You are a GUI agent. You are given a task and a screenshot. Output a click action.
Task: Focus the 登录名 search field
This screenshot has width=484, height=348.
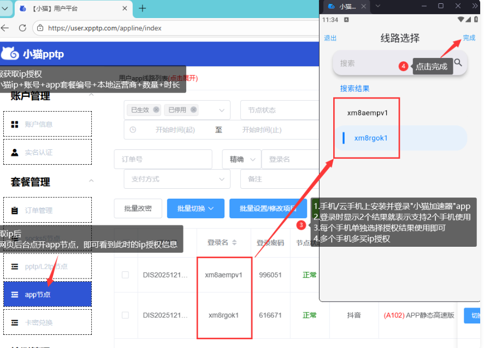point(291,159)
